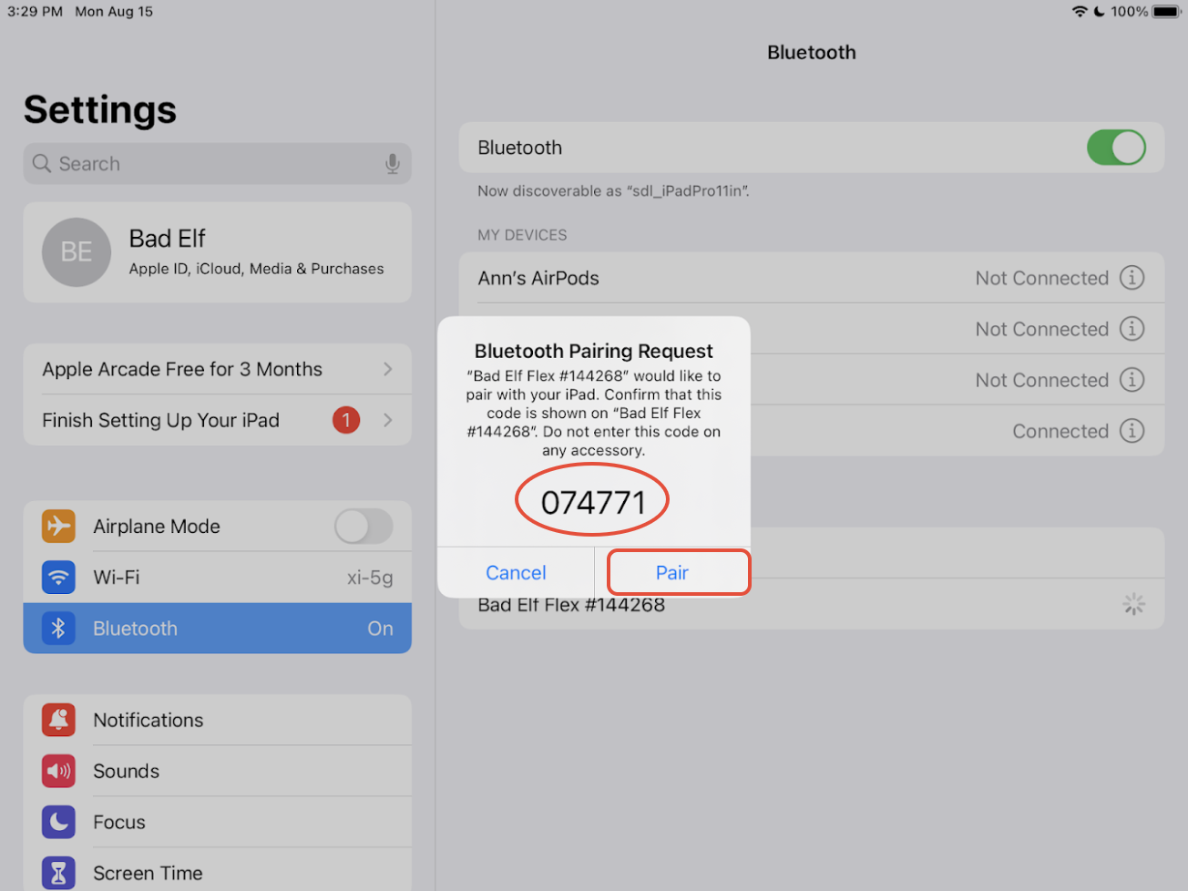
Task: Tap Wi-Fi status icon in status bar
Action: click(x=1080, y=12)
